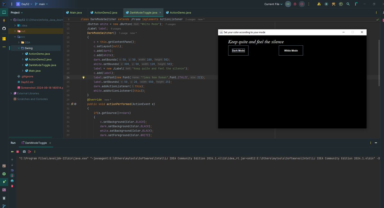This screenshot has height=208, width=384.
Task: Expand the .idea folder
Action: coord(15,25)
